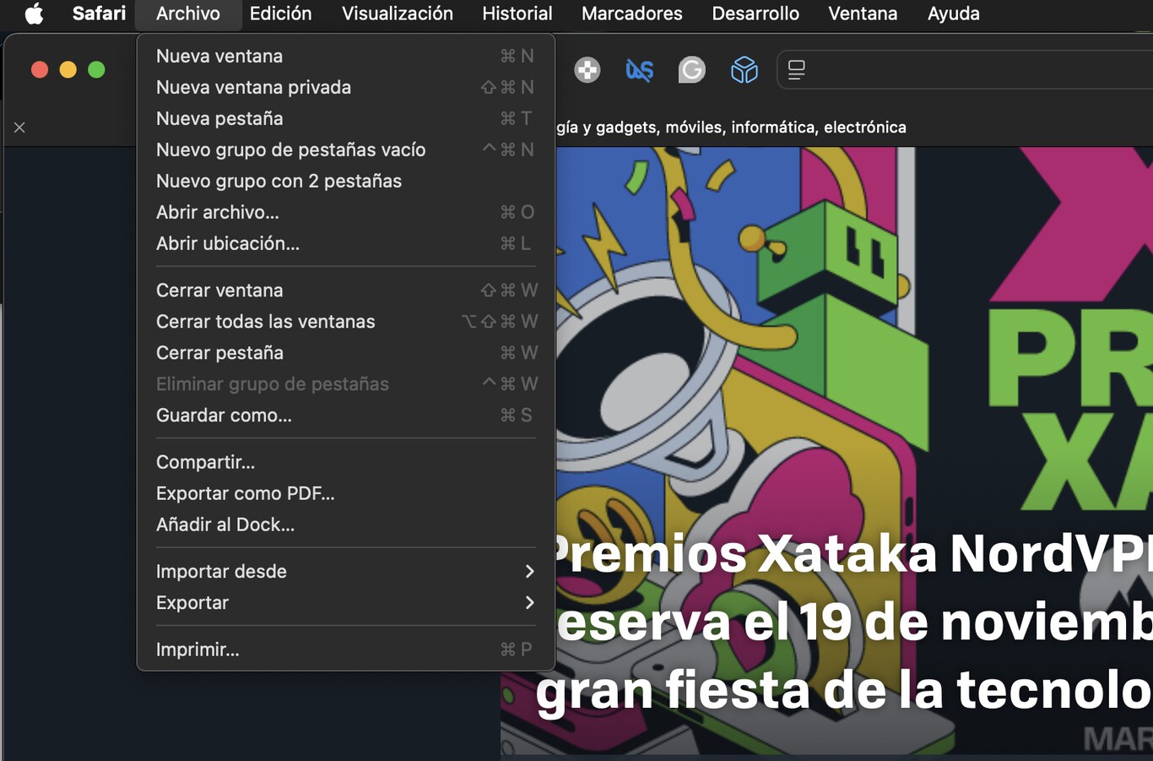Click the Premios Xataka NordVPN headline
Viewport: 1153px width, 761px height.
[x=844, y=623]
